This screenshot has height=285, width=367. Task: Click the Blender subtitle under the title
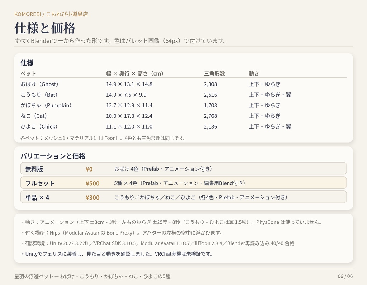[x=120, y=41]
